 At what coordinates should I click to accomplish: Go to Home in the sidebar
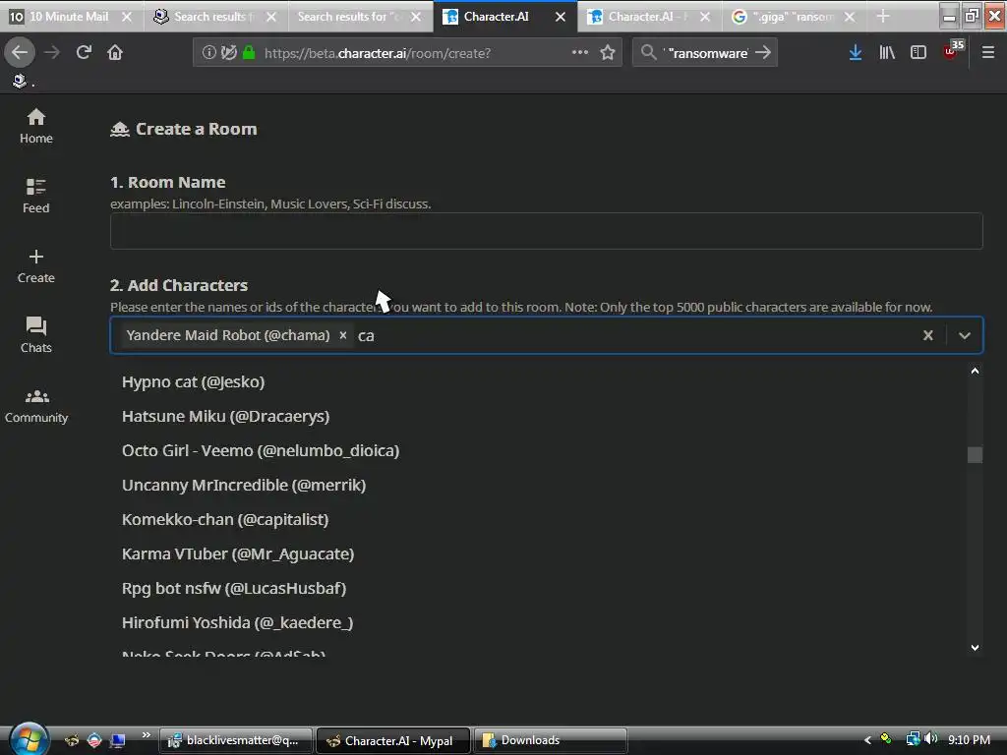36,126
